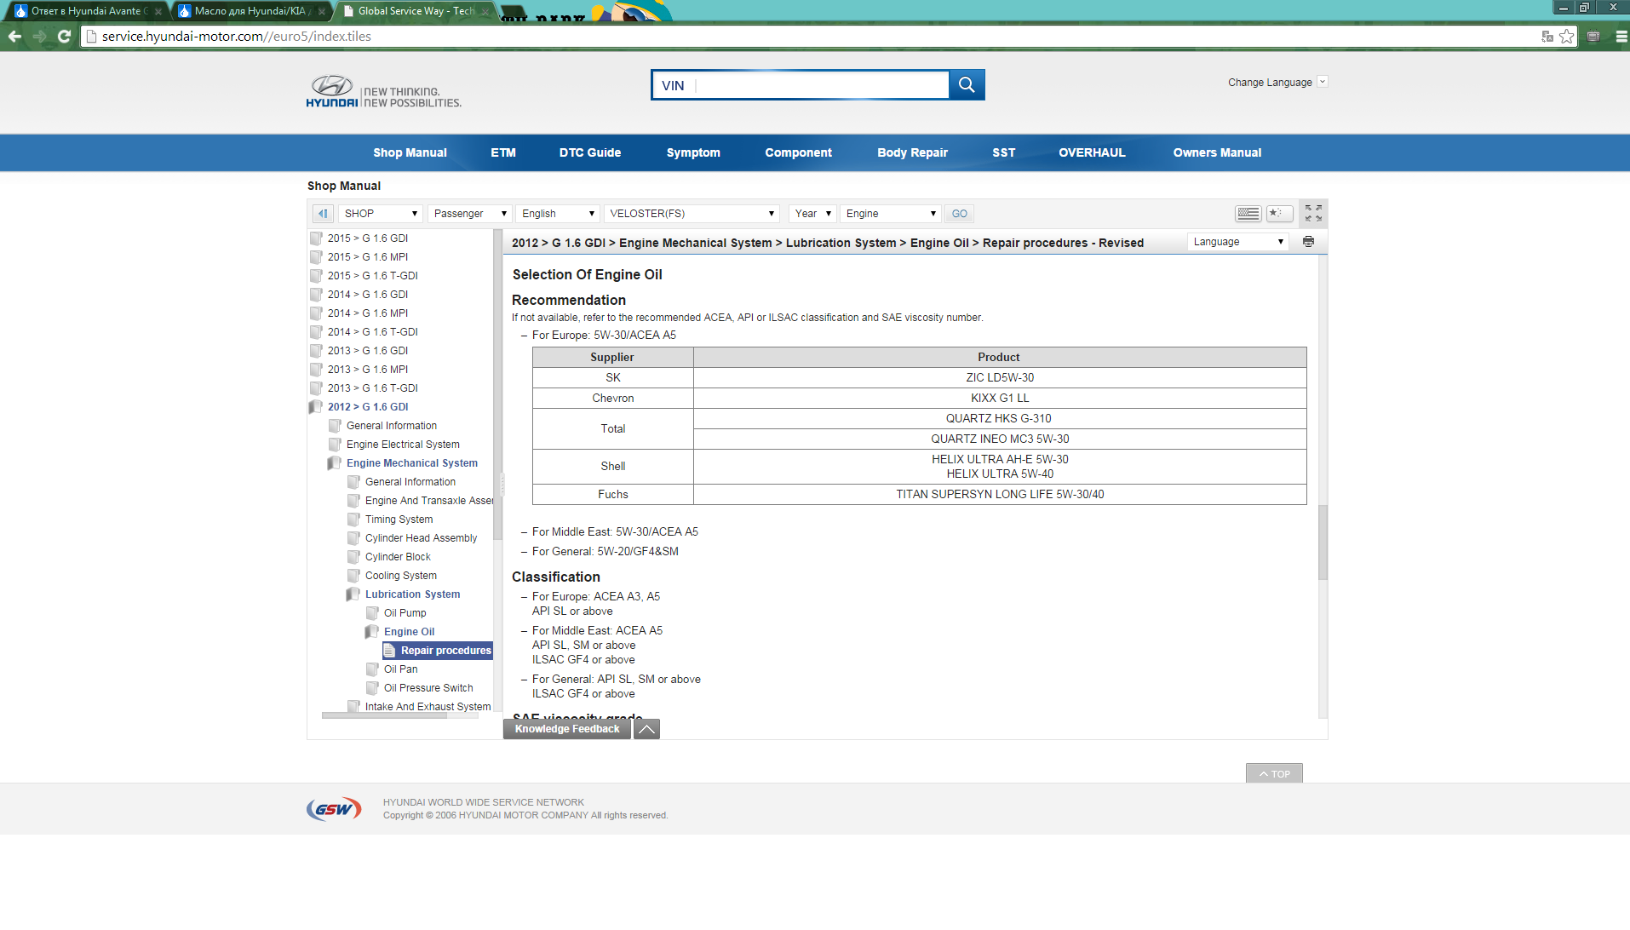Open Chrome hamburger menu
The width and height of the screenshot is (1630, 930).
[x=1621, y=36]
